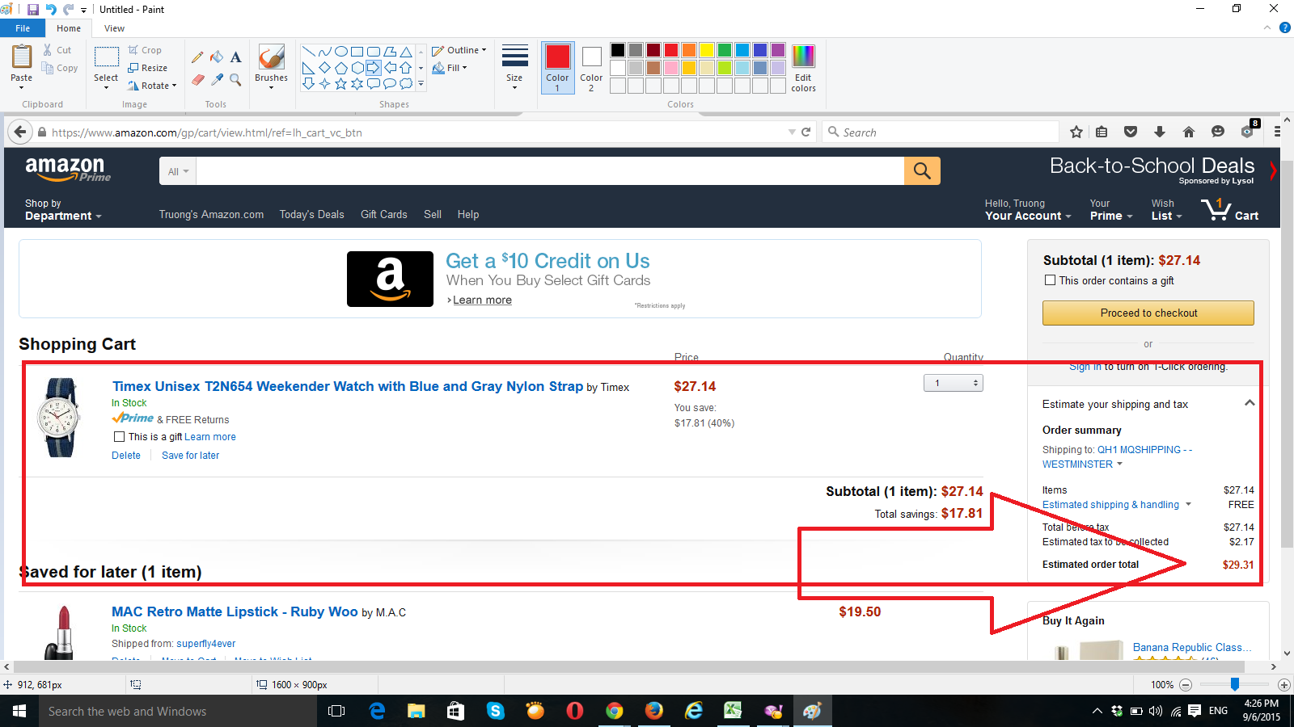The width and height of the screenshot is (1294, 727).
Task: Click the browser home icon
Action: (x=1188, y=132)
